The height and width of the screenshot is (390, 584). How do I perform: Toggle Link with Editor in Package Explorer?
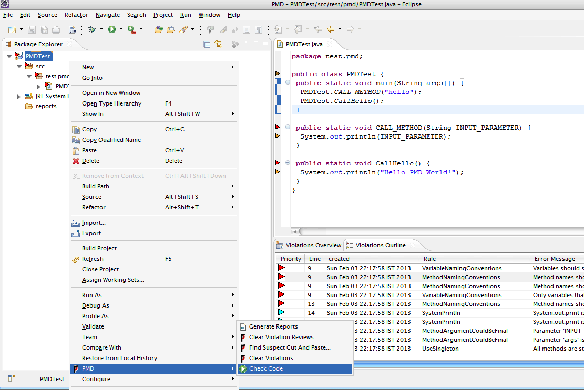click(x=219, y=45)
